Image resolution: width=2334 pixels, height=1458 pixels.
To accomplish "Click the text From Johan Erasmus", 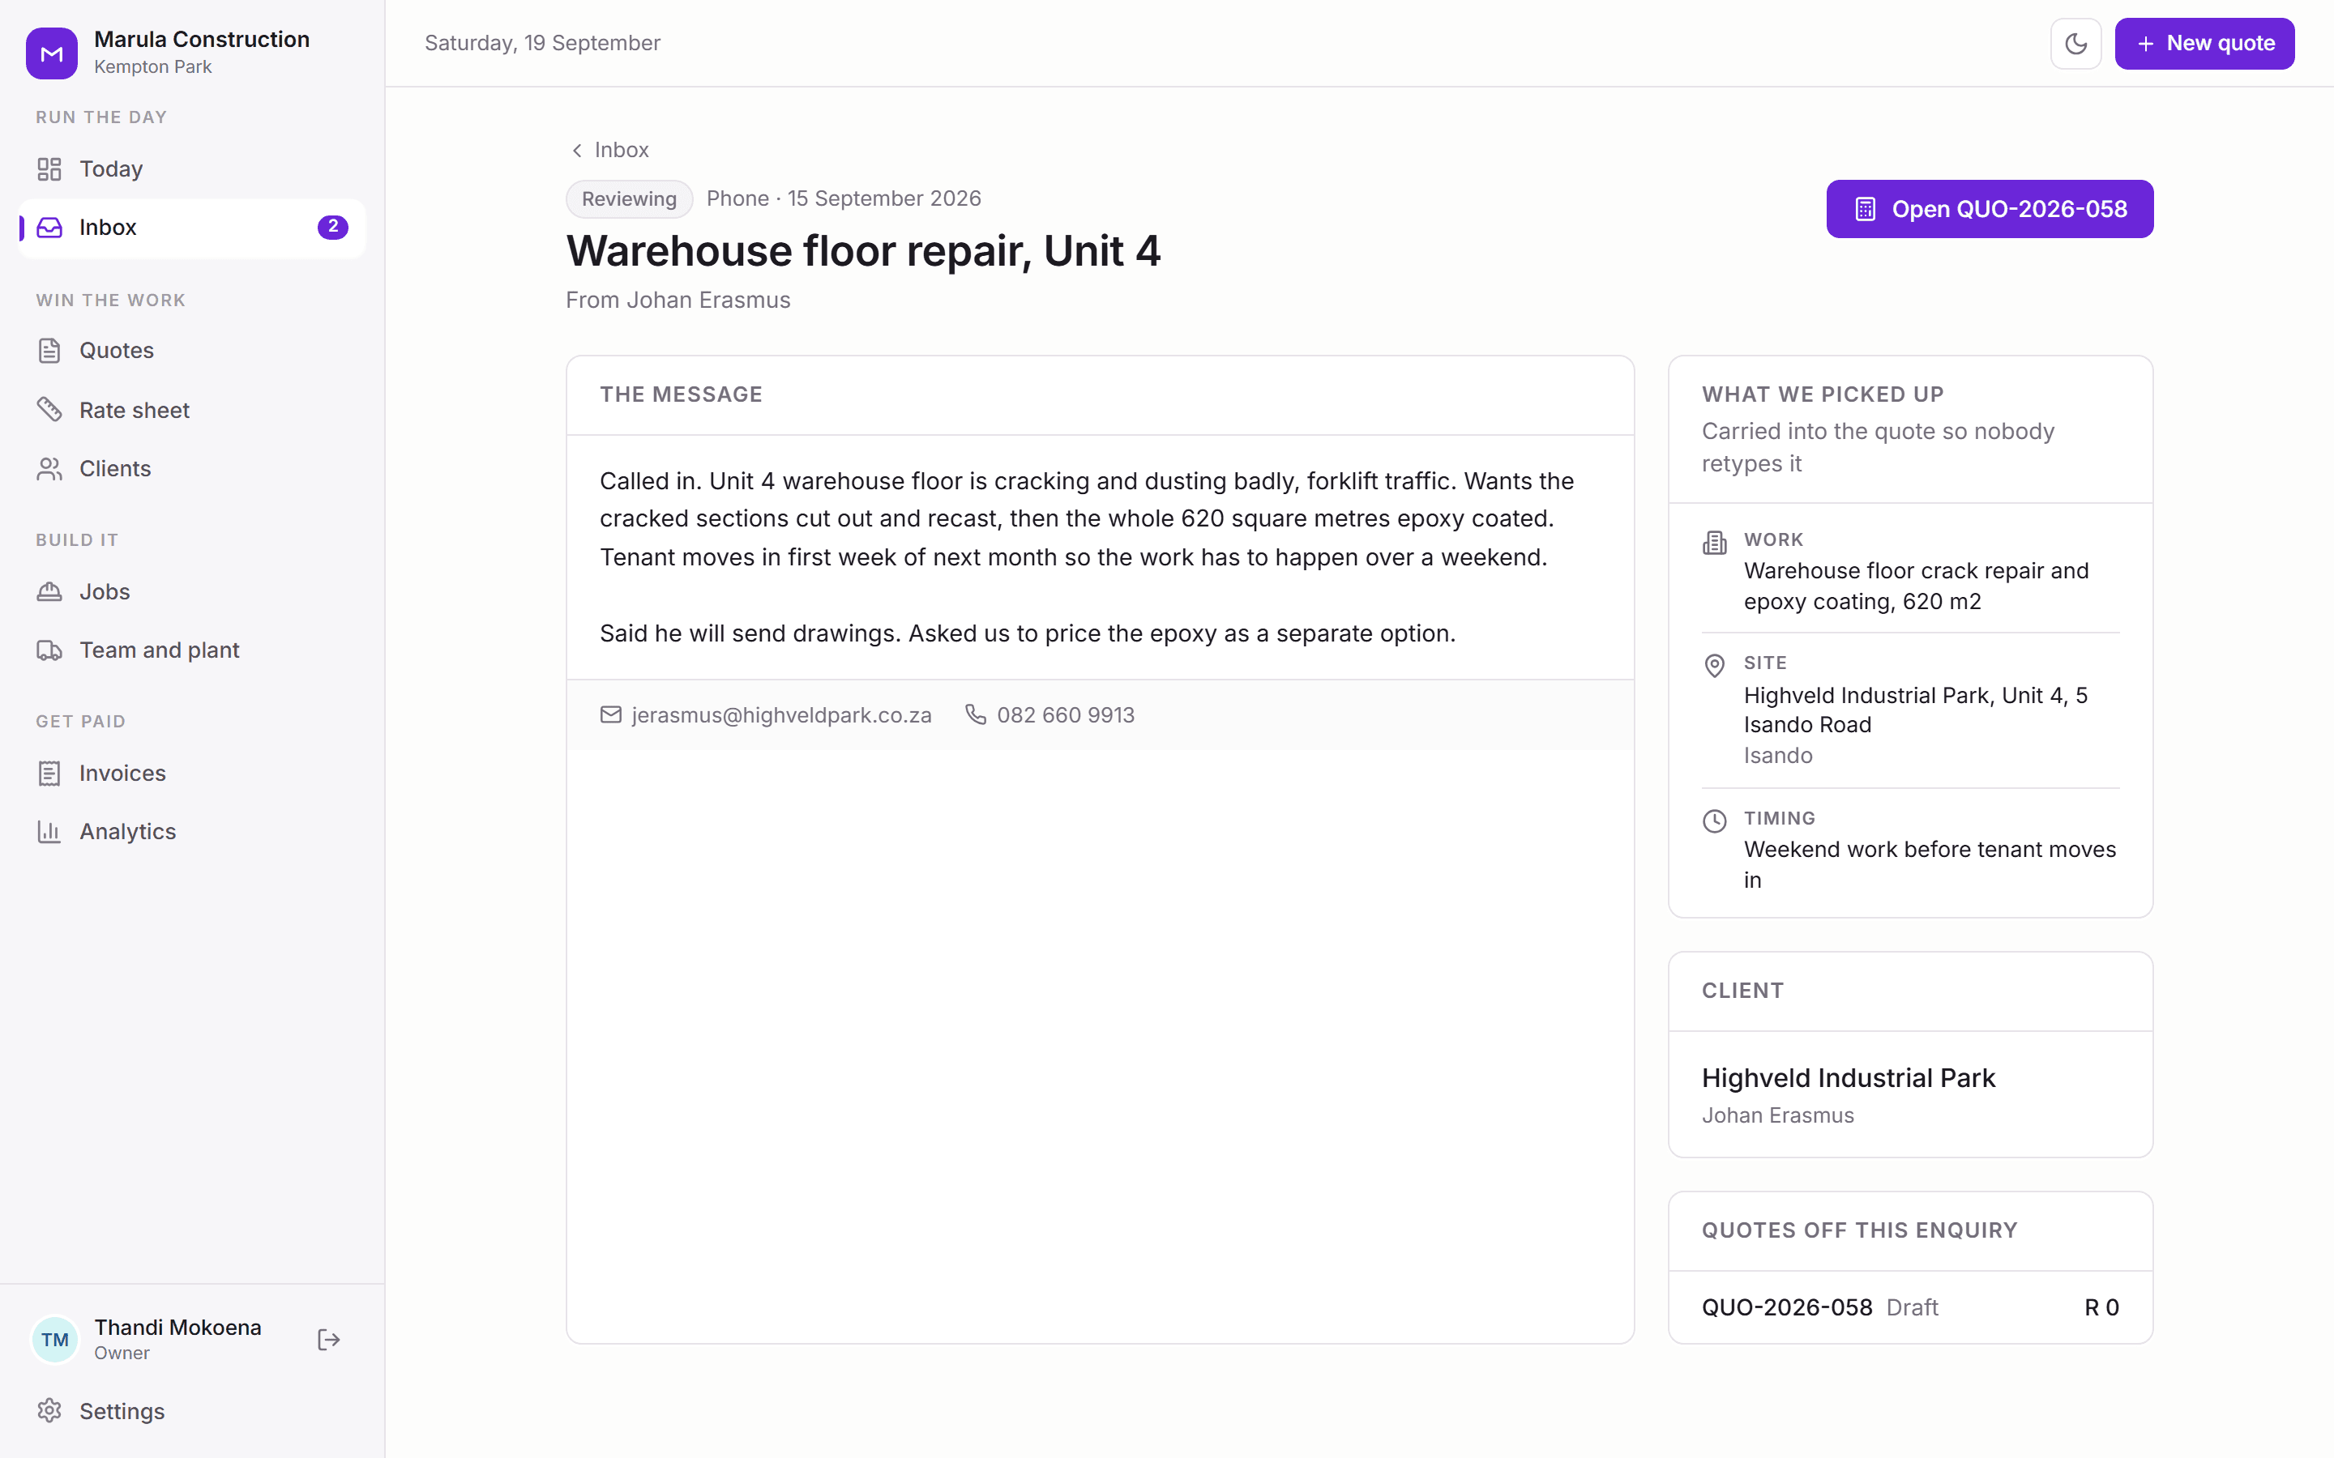I will click(678, 300).
